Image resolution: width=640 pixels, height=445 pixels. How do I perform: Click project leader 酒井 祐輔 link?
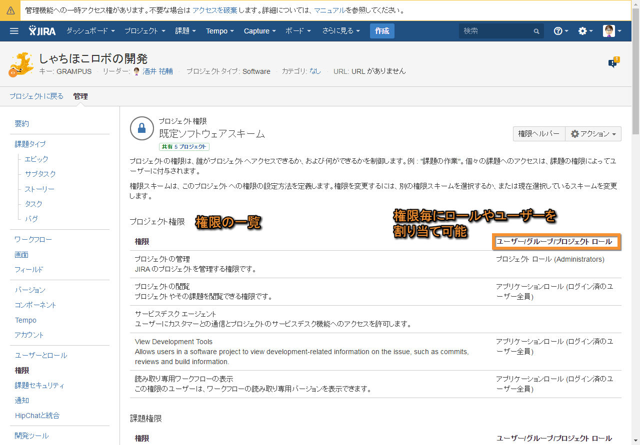point(157,71)
